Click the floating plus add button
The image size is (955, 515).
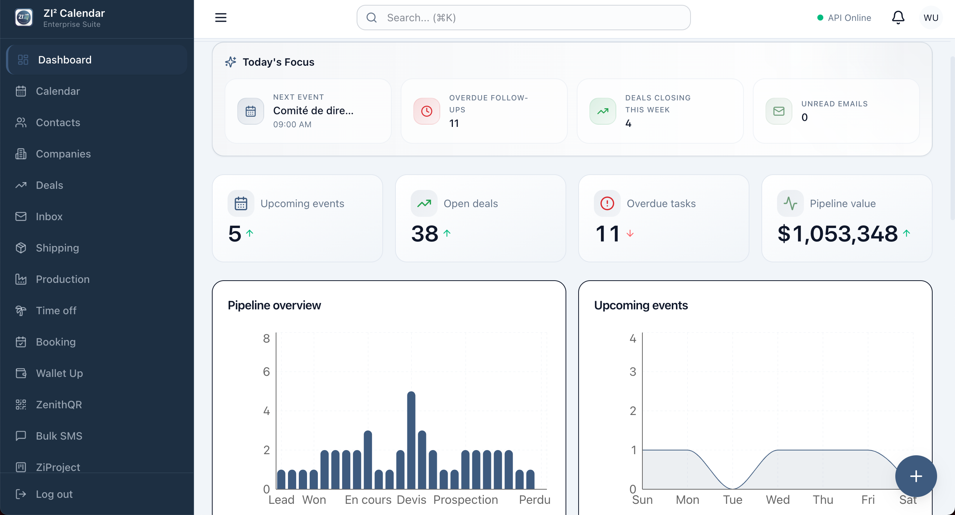[x=916, y=476]
